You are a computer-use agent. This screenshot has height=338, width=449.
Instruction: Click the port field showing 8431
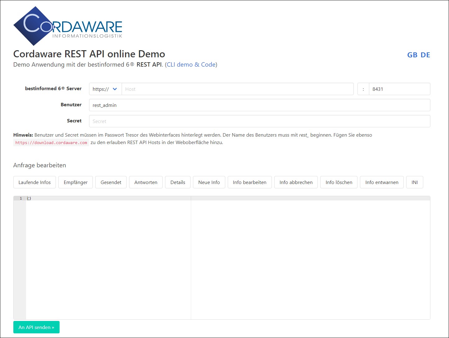coord(399,89)
